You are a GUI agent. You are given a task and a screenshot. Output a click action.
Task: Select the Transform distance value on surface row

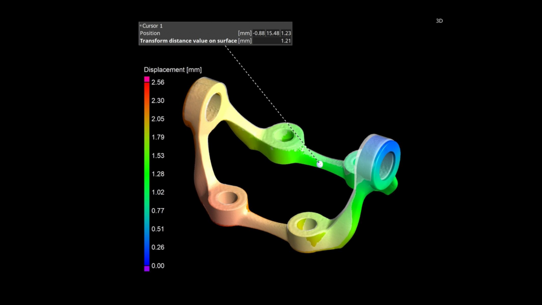188,41
